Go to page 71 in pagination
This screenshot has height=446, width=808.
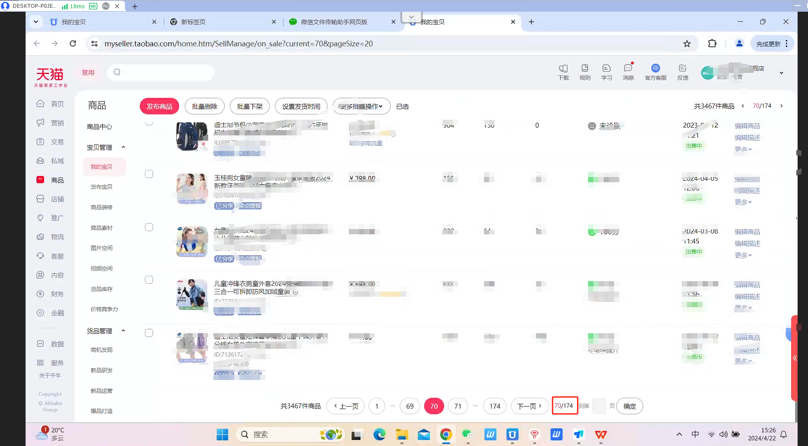458,406
